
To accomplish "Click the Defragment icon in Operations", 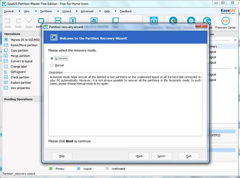I will (x=6, y=72).
